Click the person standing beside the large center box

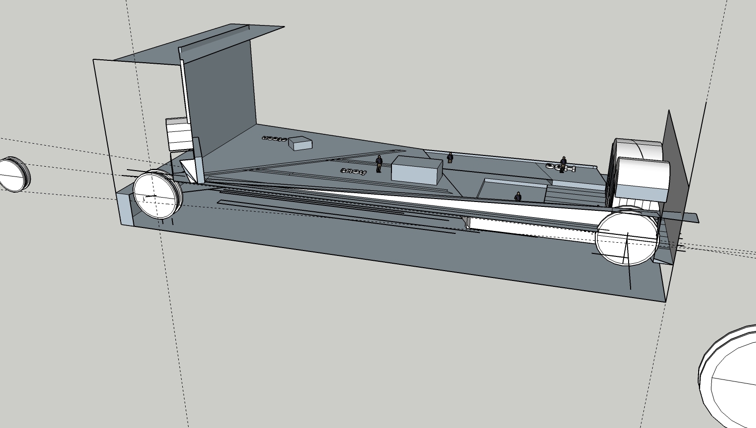click(x=379, y=164)
